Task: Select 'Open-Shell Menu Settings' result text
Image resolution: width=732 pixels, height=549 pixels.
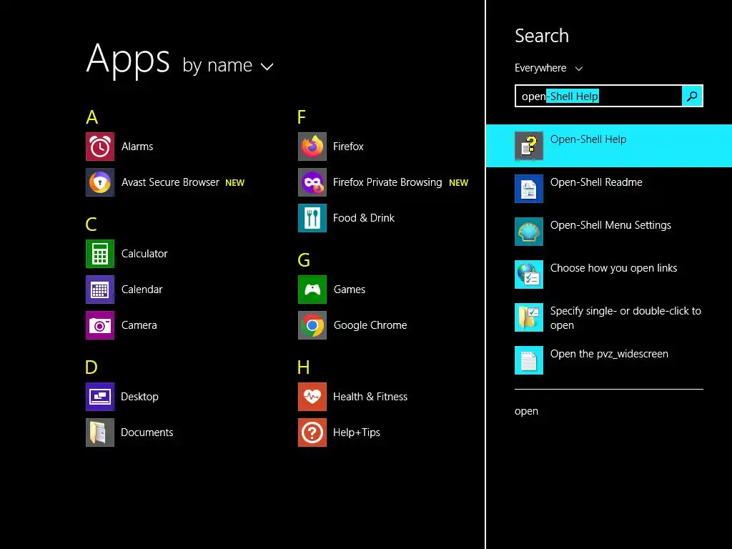Action: tap(610, 225)
